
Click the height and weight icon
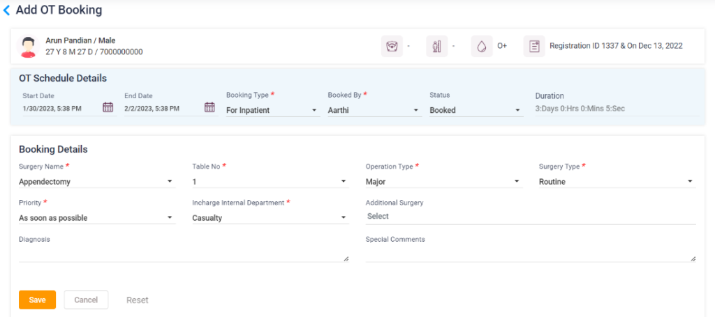pos(436,47)
